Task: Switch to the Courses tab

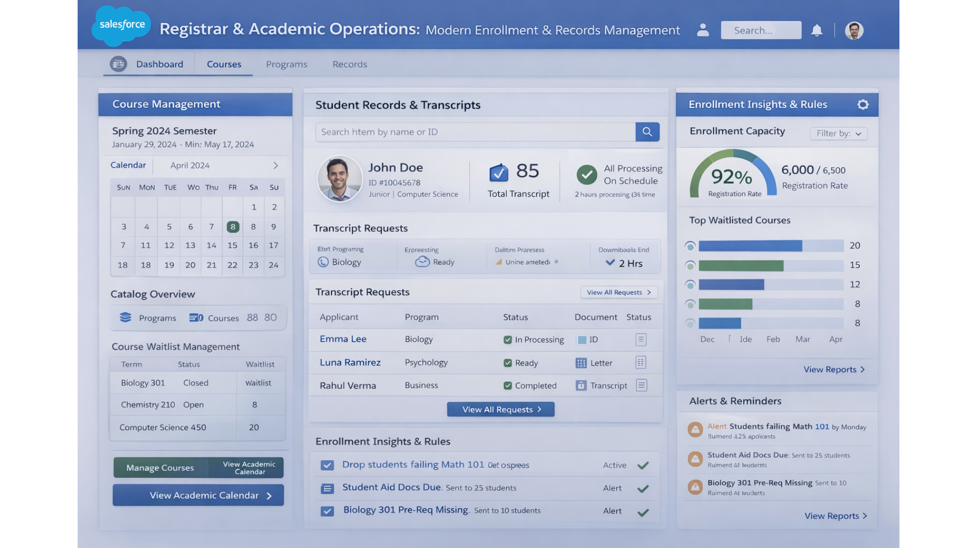Action: pyautogui.click(x=223, y=64)
